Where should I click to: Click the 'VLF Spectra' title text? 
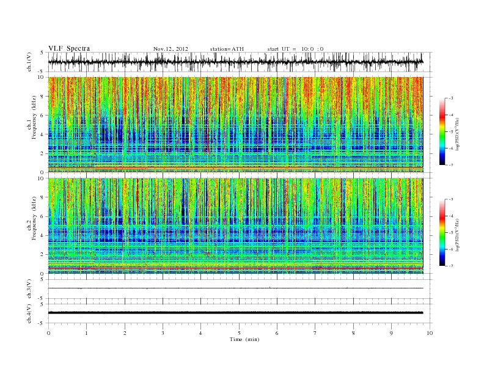[x=69, y=48]
